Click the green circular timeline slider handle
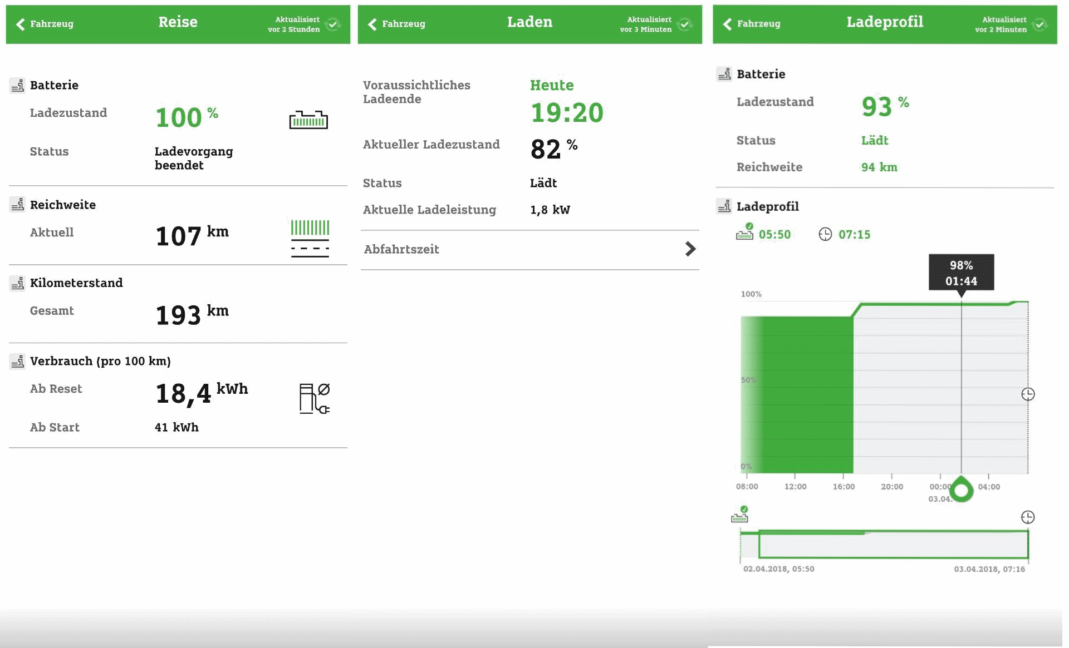The width and height of the screenshot is (1069, 648). (962, 490)
